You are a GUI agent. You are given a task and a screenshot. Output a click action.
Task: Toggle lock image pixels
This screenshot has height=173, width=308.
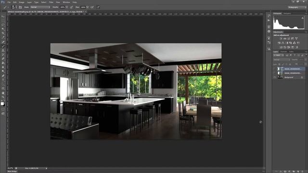[x=283, y=64]
